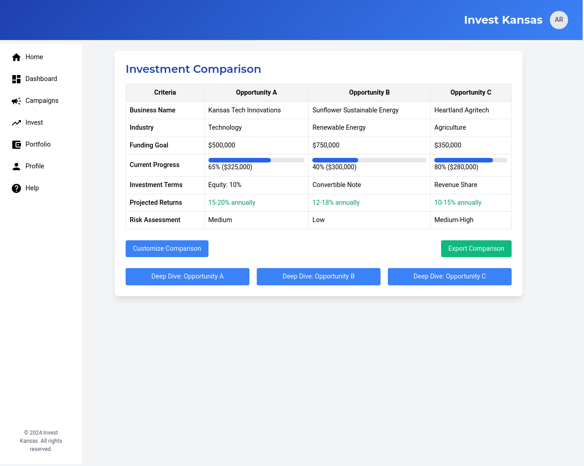Open Deep Dive: Opportunity C
The image size is (584, 466).
449,276
